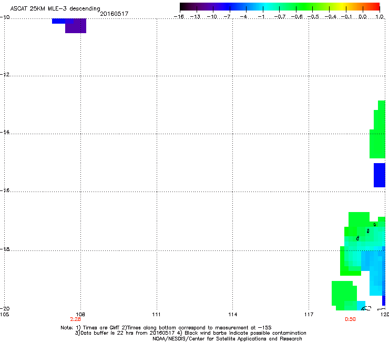Viewport: 389px width, 342px height.
Task: Click colorbar tick label -7
Action: tap(227, 17)
